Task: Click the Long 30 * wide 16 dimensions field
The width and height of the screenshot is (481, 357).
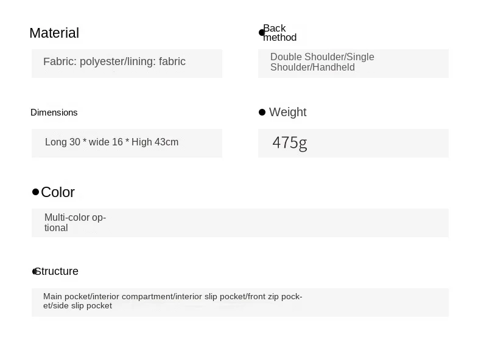Action: pos(127,143)
